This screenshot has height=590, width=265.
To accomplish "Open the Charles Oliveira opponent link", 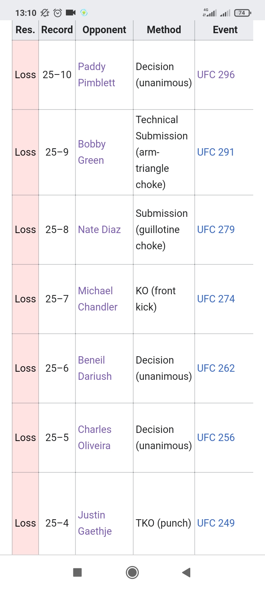I will coord(95,437).
